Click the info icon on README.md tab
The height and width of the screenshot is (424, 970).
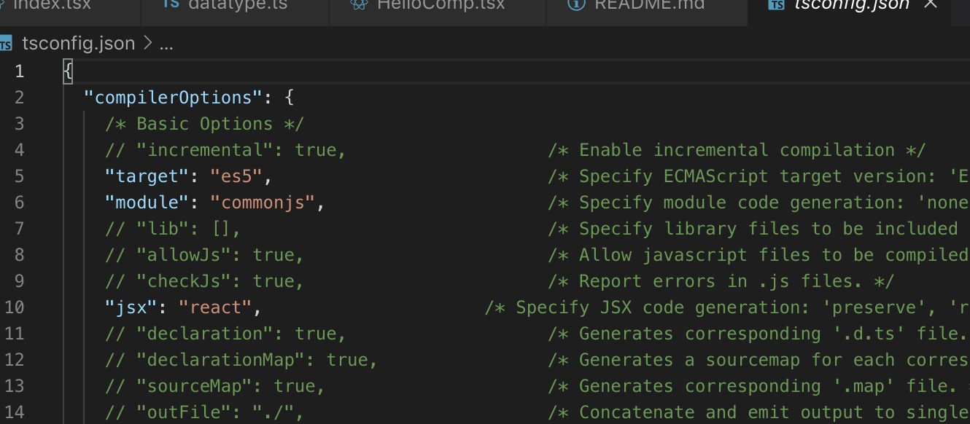pos(576,4)
